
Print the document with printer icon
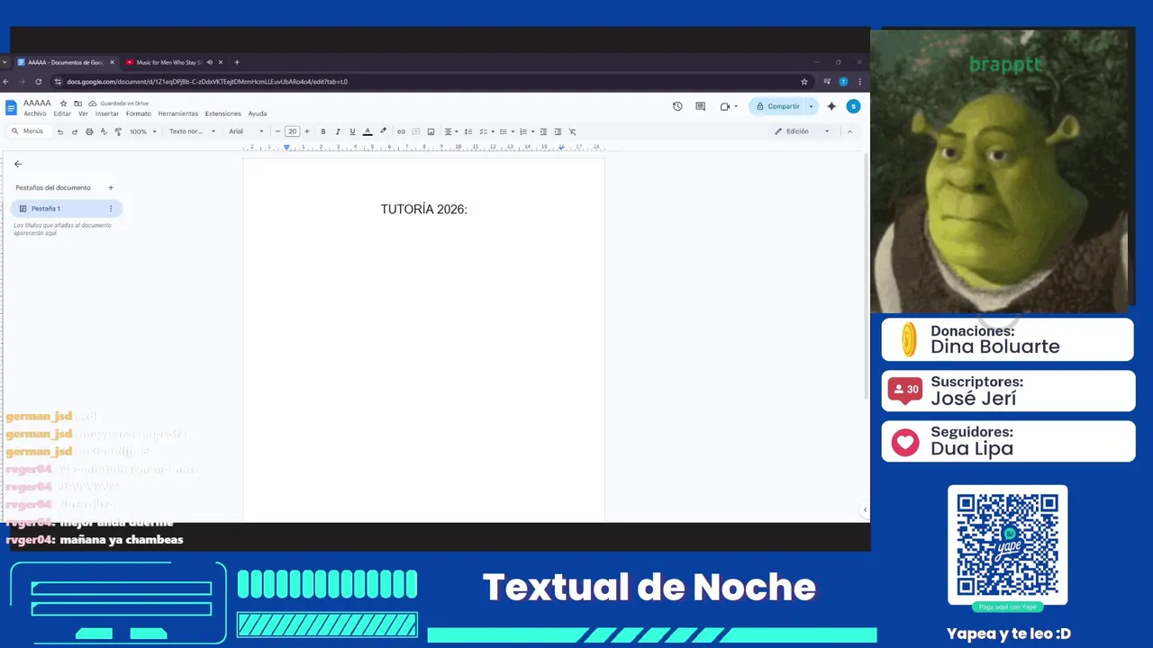point(89,131)
